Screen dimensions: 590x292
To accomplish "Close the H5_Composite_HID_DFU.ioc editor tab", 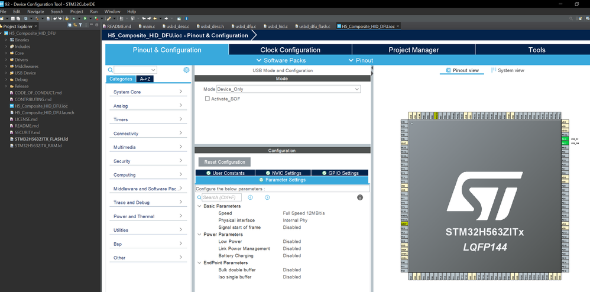I will click(397, 27).
